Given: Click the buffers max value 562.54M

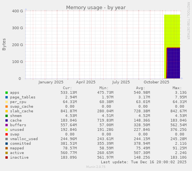Looking at the screenshot, I should point(178,125).
